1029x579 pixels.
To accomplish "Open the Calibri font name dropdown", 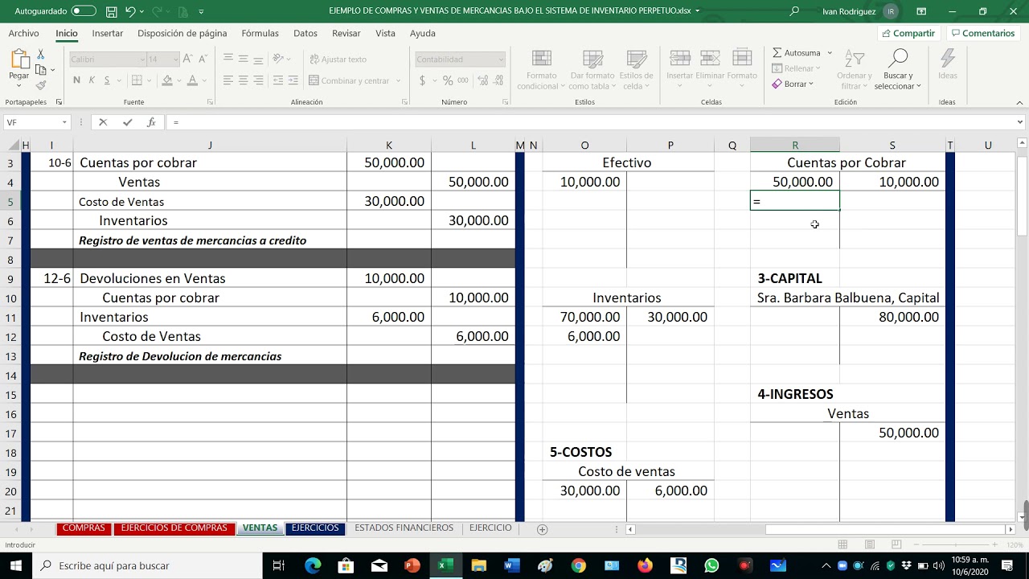I will (x=142, y=59).
